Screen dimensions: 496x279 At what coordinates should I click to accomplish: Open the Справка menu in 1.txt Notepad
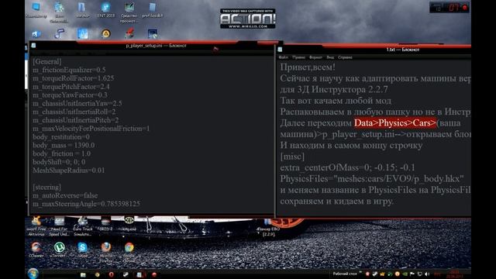click(x=345, y=57)
